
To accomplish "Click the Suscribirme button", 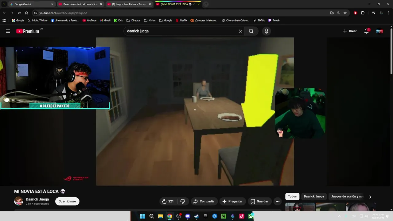I will click(67, 201).
